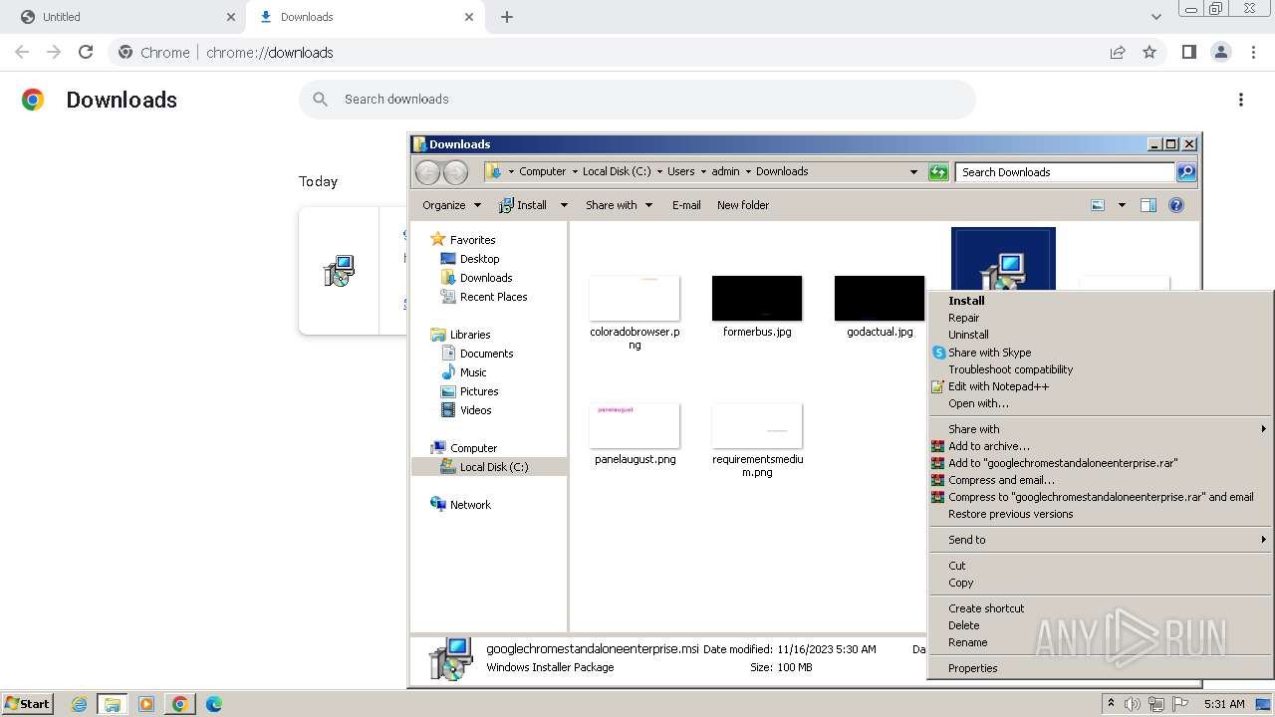Create a New folder
The image size is (1275, 717).
[x=743, y=205]
